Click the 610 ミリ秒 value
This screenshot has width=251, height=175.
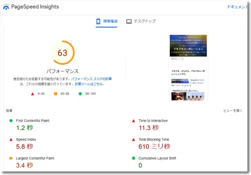click(x=154, y=146)
